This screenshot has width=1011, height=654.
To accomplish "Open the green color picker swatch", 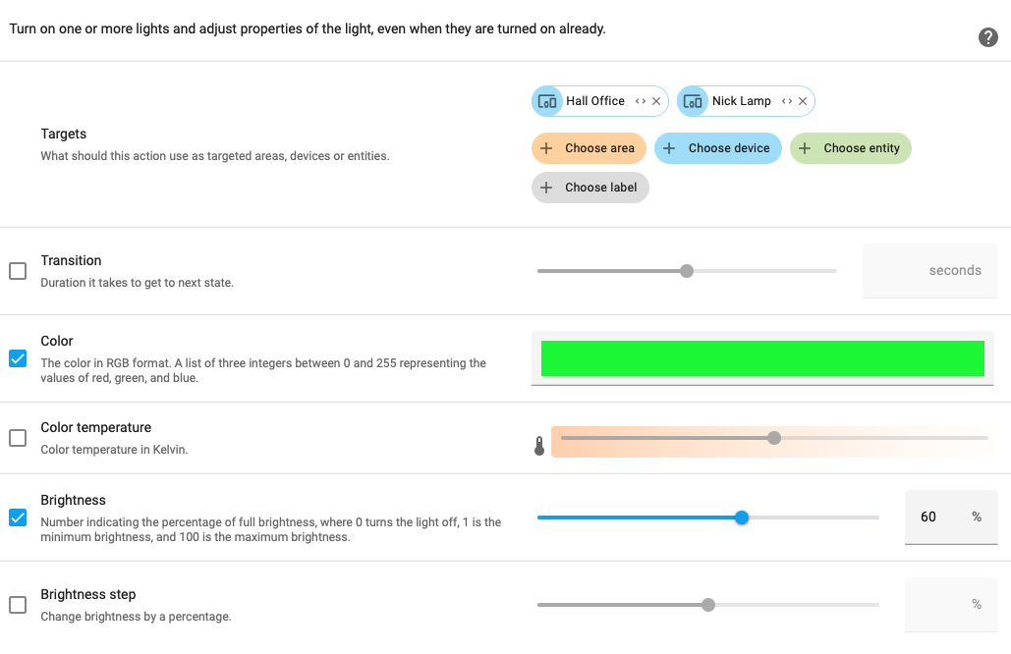I will (x=762, y=358).
